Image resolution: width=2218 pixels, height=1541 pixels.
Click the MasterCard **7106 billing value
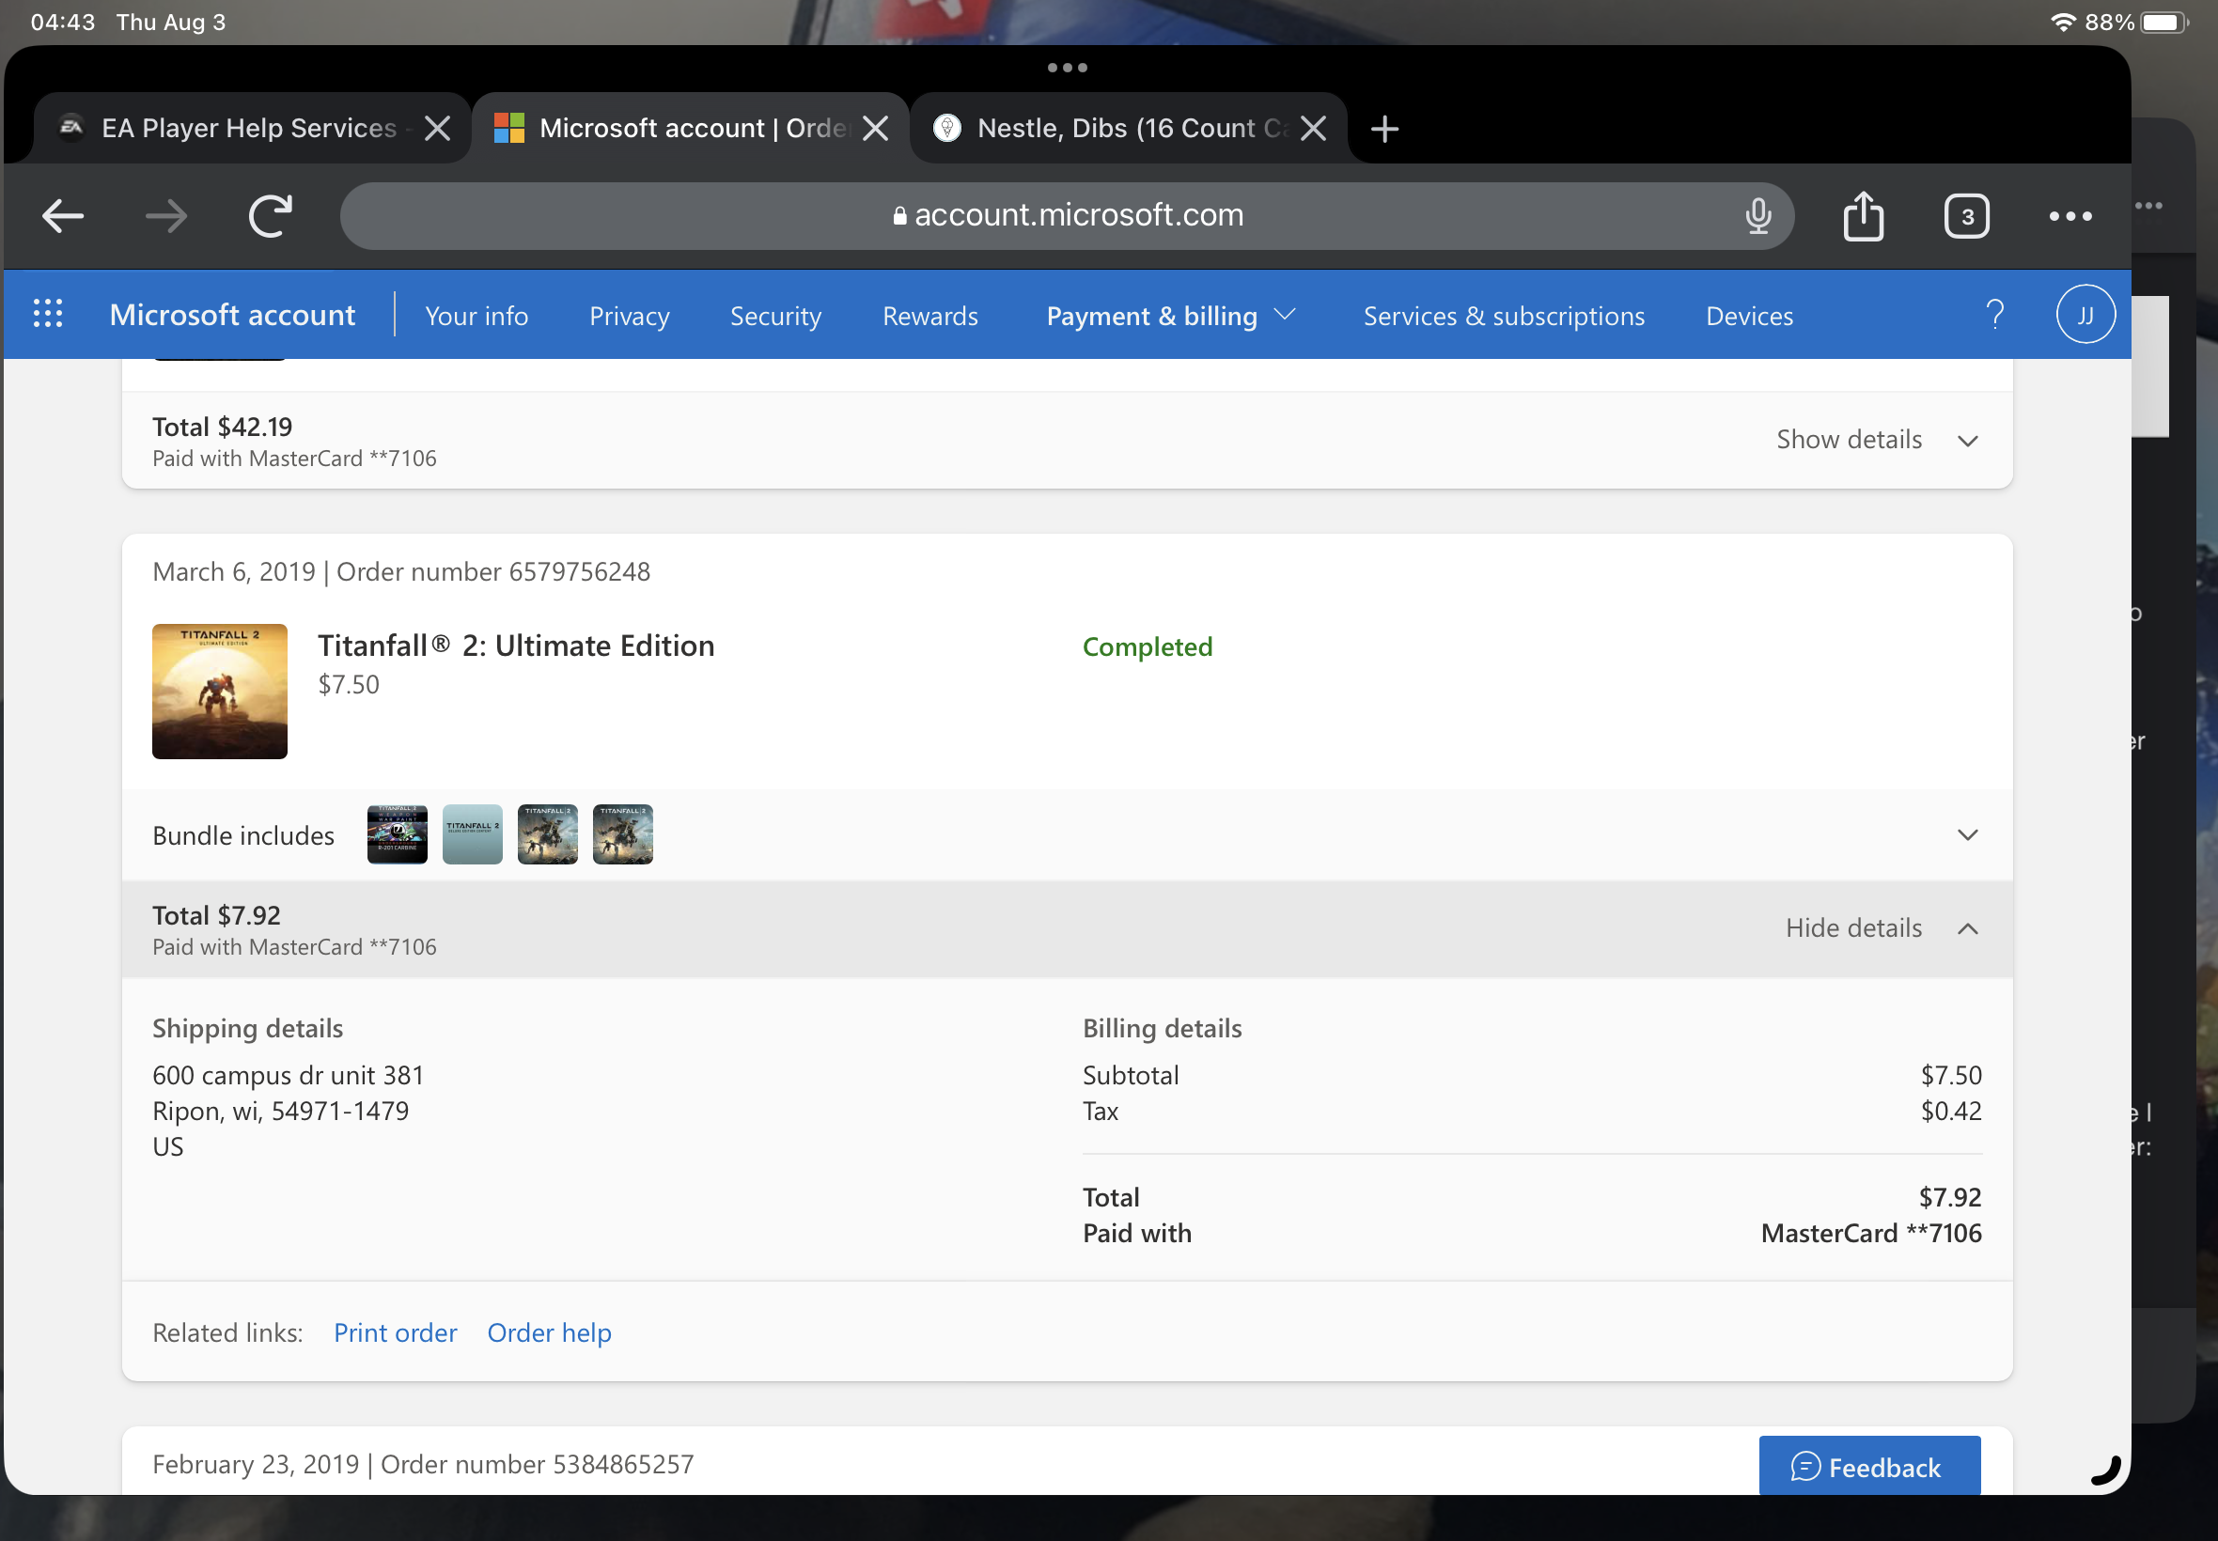(x=1871, y=1233)
